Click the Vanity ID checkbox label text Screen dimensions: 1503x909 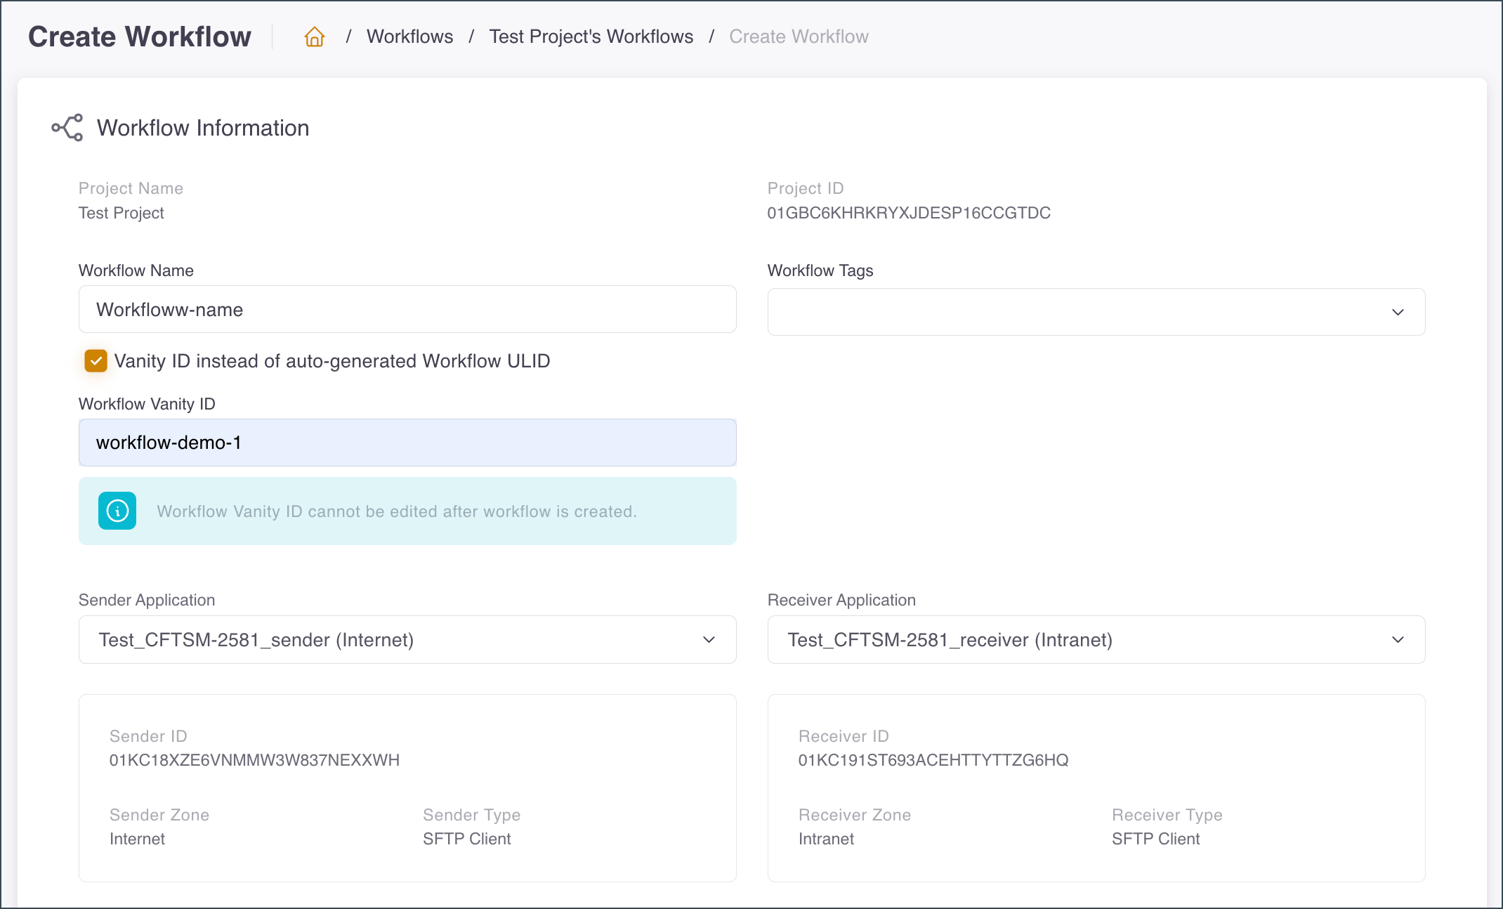[x=332, y=361]
